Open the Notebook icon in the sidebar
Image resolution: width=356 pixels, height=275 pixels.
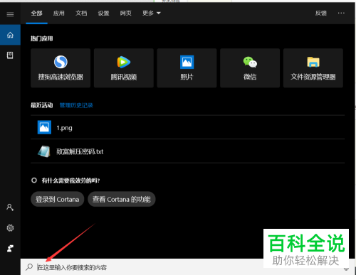(10, 55)
